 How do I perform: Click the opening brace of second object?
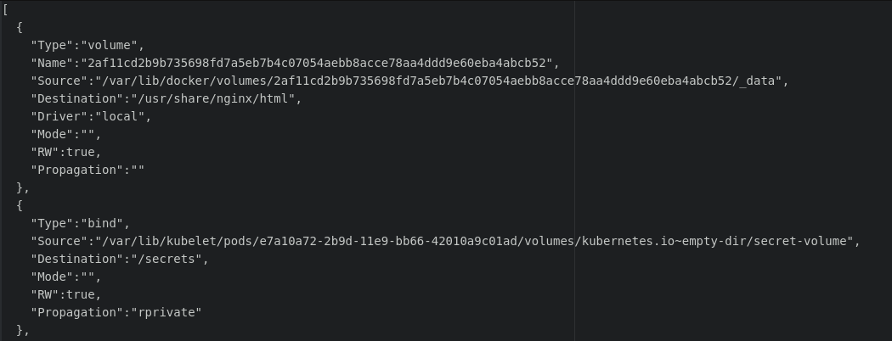tap(20, 206)
